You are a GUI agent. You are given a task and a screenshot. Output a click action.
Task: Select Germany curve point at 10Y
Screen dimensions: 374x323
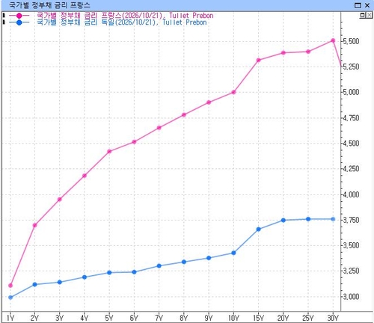tap(233, 253)
